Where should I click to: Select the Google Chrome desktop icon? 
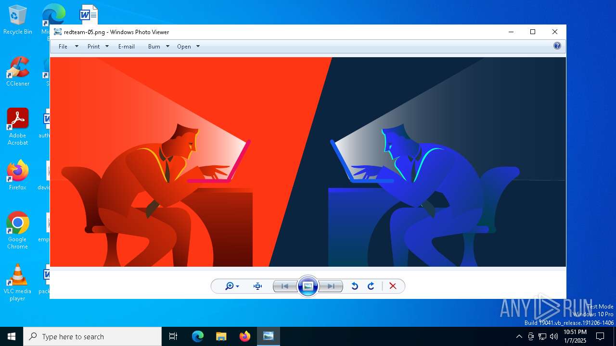tap(18, 231)
